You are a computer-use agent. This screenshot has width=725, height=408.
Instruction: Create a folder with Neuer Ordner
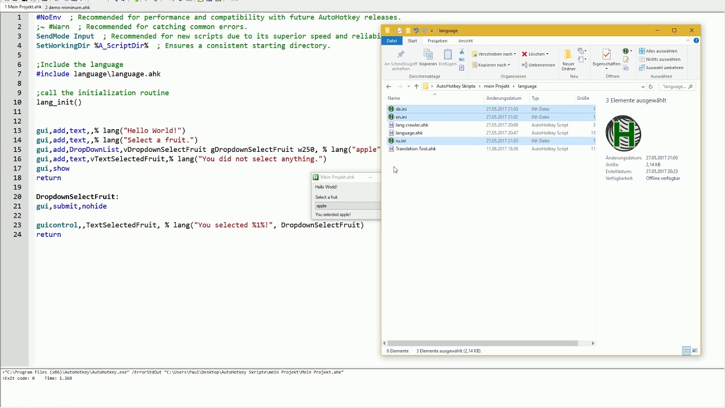[x=568, y=59]
